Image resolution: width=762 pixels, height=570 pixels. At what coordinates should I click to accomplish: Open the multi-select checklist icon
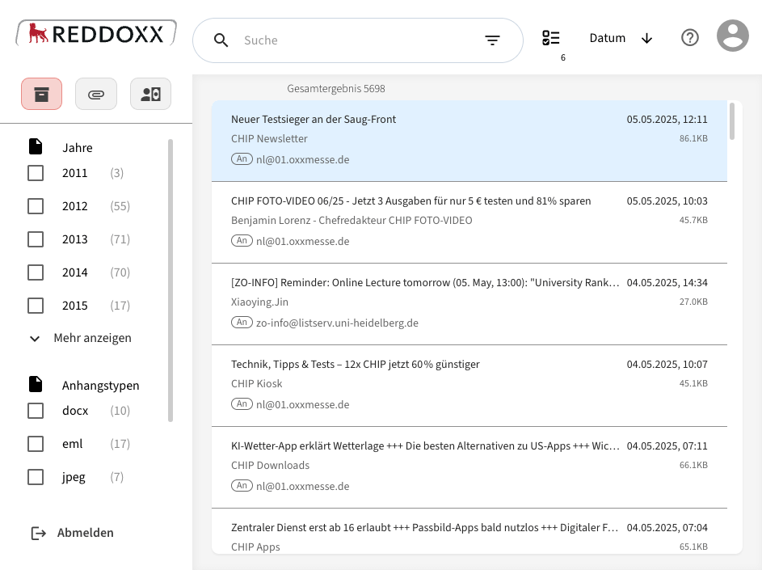click(550, 38)
